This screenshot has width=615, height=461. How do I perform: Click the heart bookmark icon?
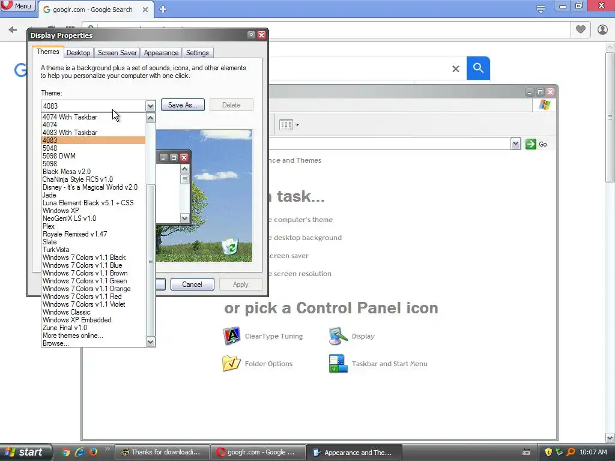581,29
